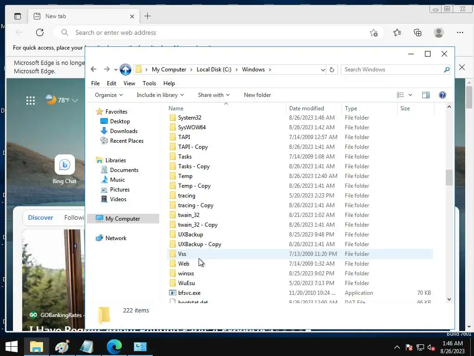474x356 pixels.
Task: Open the recent locations dropdown arrow
Action: (116, 70)
